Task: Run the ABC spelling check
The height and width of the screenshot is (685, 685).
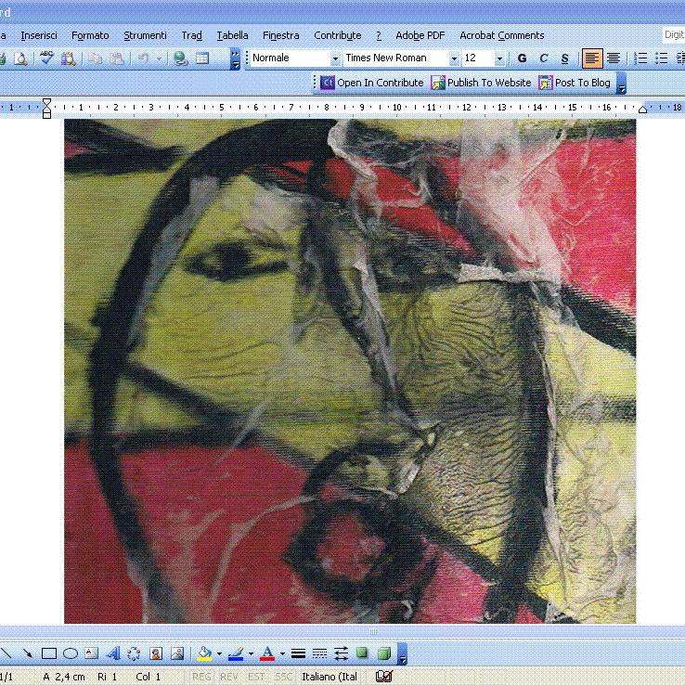Action: pos(46,58)
